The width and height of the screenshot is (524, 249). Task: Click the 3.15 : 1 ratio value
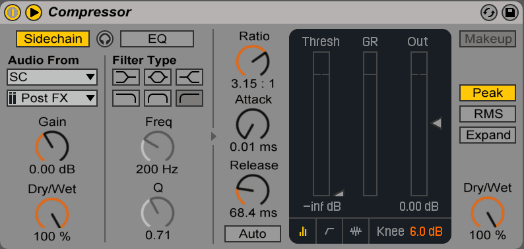click(253, 84)
